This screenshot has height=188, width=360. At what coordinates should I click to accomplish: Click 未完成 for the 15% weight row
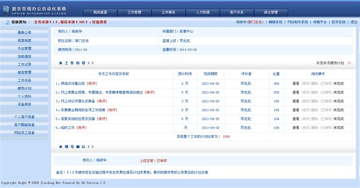(338, 101)
